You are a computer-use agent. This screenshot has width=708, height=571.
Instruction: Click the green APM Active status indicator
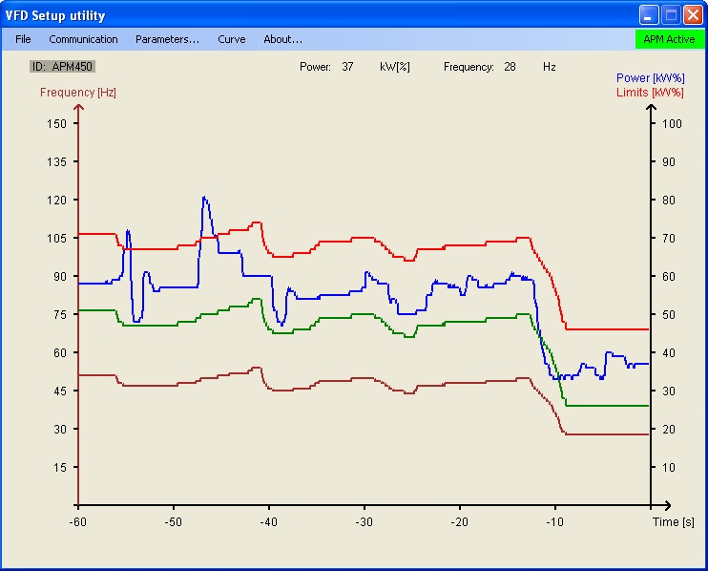(669, 39)
